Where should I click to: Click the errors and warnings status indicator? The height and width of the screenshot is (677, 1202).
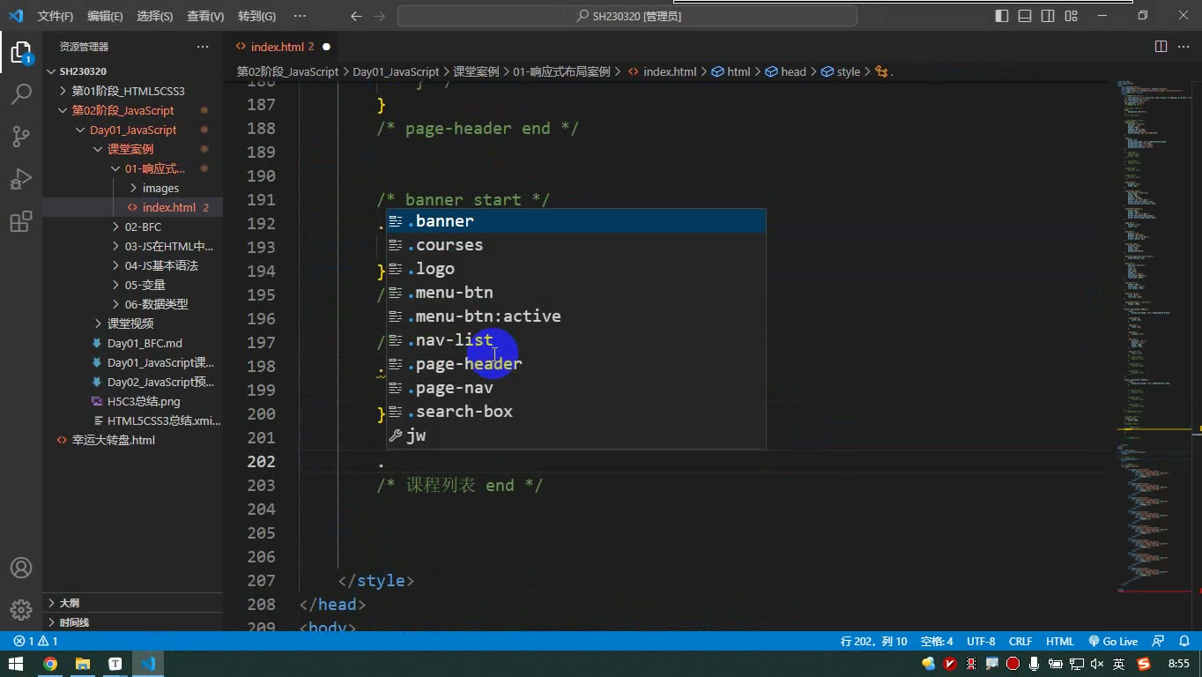click(35, 642)
